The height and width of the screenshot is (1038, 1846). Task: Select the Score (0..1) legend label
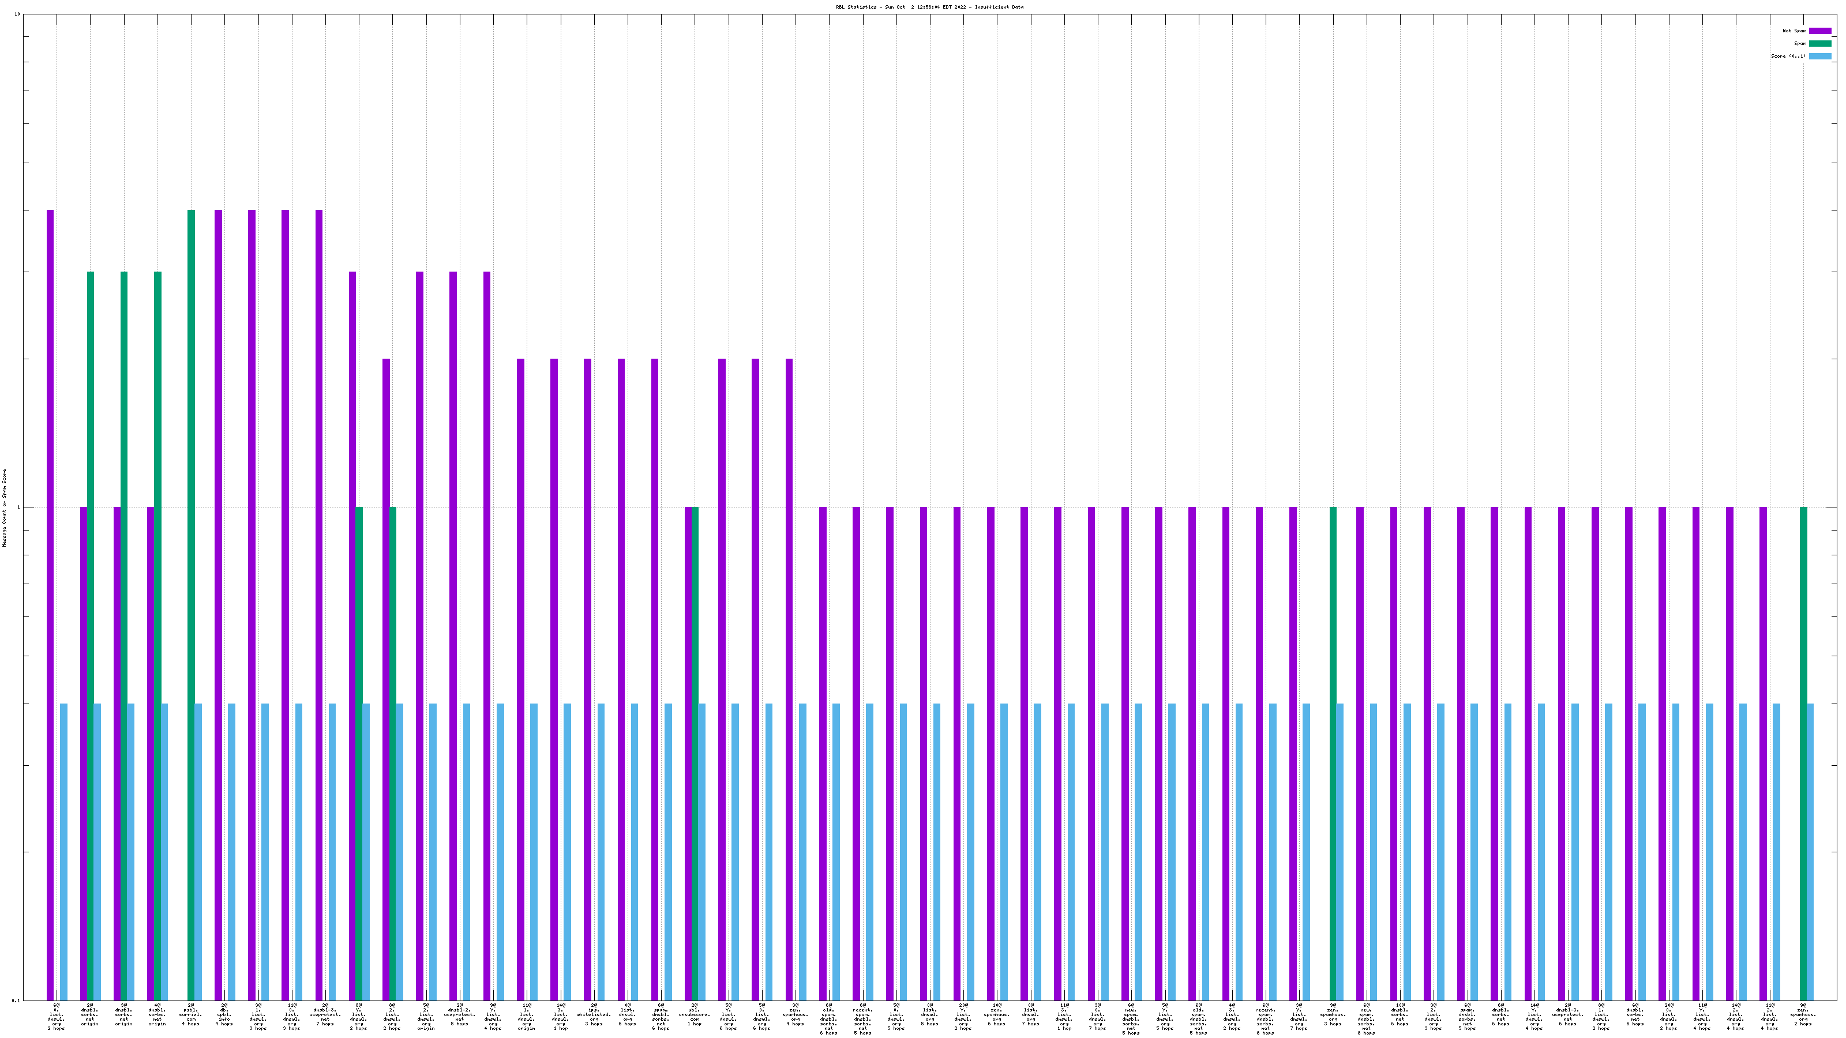[1788, 57]
